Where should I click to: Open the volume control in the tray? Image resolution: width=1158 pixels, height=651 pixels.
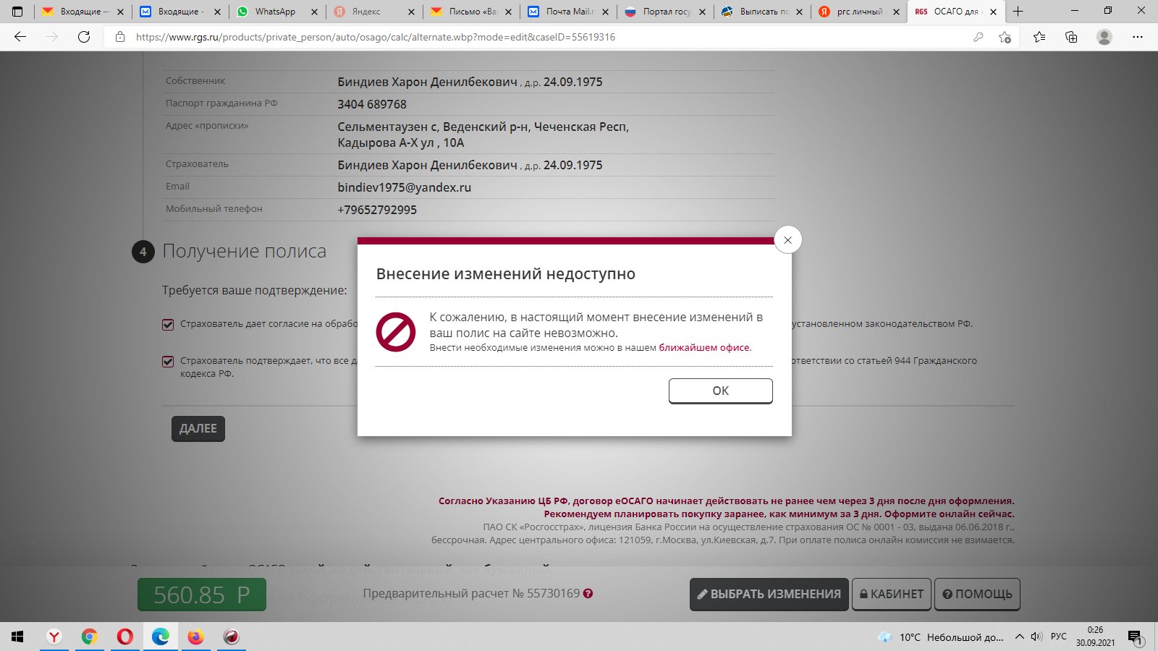tap(1036, 637)
